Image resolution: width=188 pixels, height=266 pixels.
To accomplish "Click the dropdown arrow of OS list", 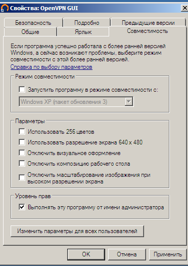I will pyautogui.click(x=129, y=102).
